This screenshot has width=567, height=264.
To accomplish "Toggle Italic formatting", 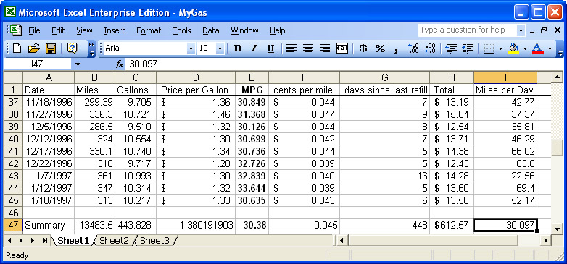I will click(254, 48).
